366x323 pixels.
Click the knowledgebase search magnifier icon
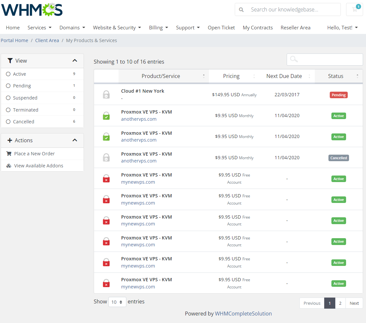pyautogui.click(x=241, y=9)
